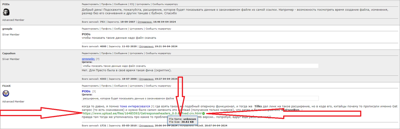Click the FiLinX user avatar image
Image resolution: width=400 pixels, height=129 pixels.
tap(6, 93)
